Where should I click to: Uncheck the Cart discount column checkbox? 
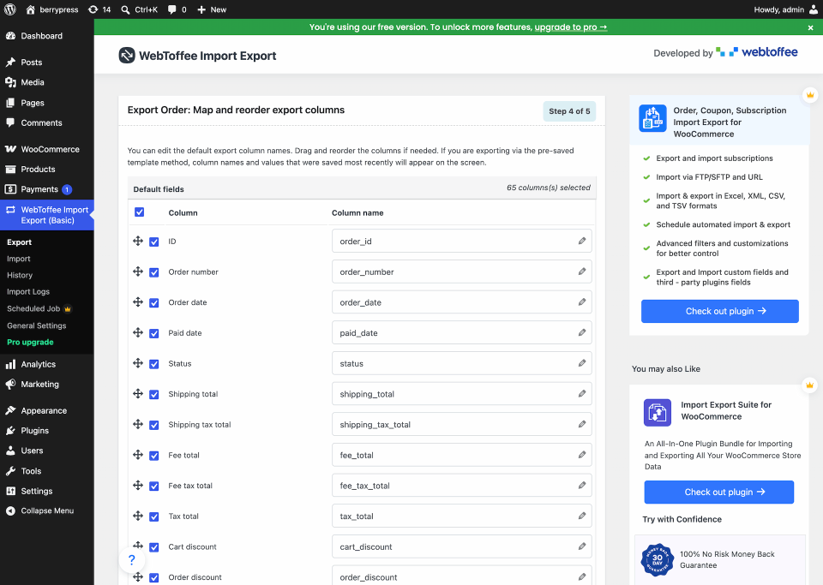153,547
